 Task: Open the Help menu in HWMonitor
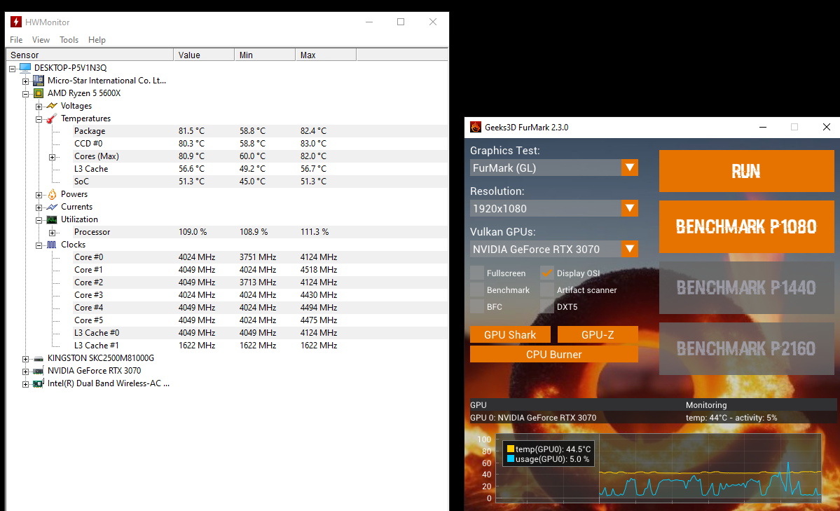coord(97,40)
